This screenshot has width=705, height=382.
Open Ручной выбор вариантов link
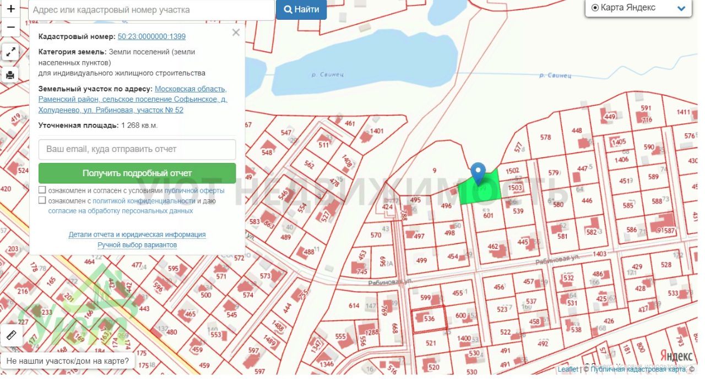[x=137, y=245]
